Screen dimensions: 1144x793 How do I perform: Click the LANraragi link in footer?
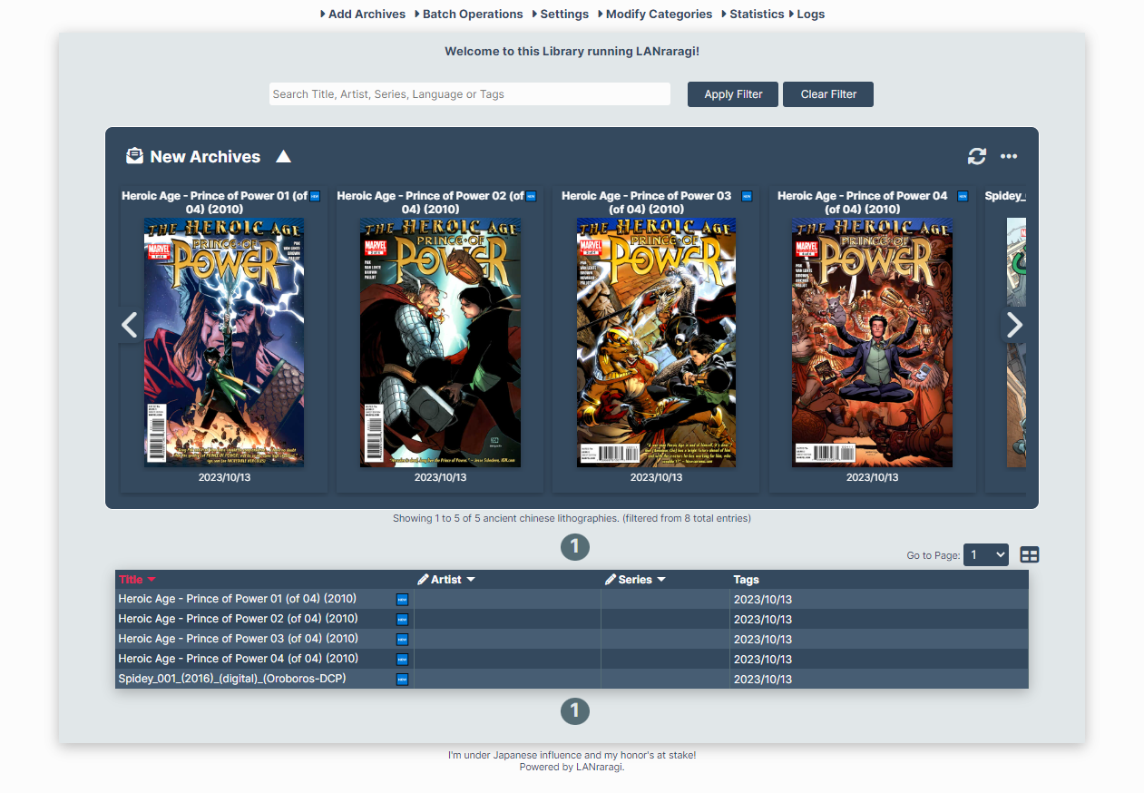[x=599, y=768]
